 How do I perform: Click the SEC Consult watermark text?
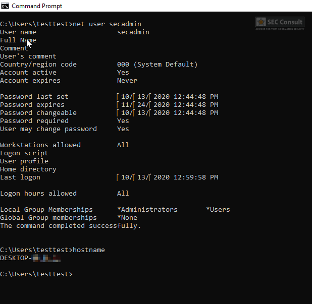click(285, 22)
